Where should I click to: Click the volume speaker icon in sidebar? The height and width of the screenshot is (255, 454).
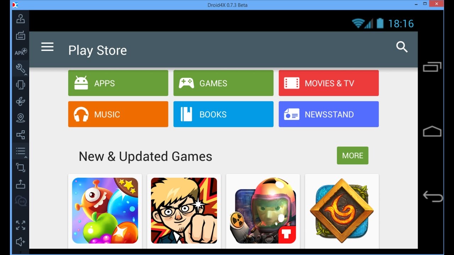click(21, 242)
